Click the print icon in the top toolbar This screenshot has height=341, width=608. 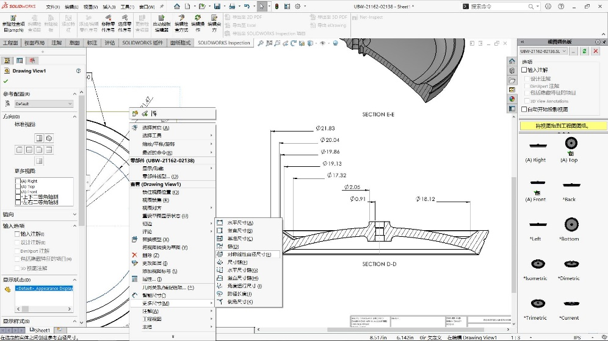[231, 6]
